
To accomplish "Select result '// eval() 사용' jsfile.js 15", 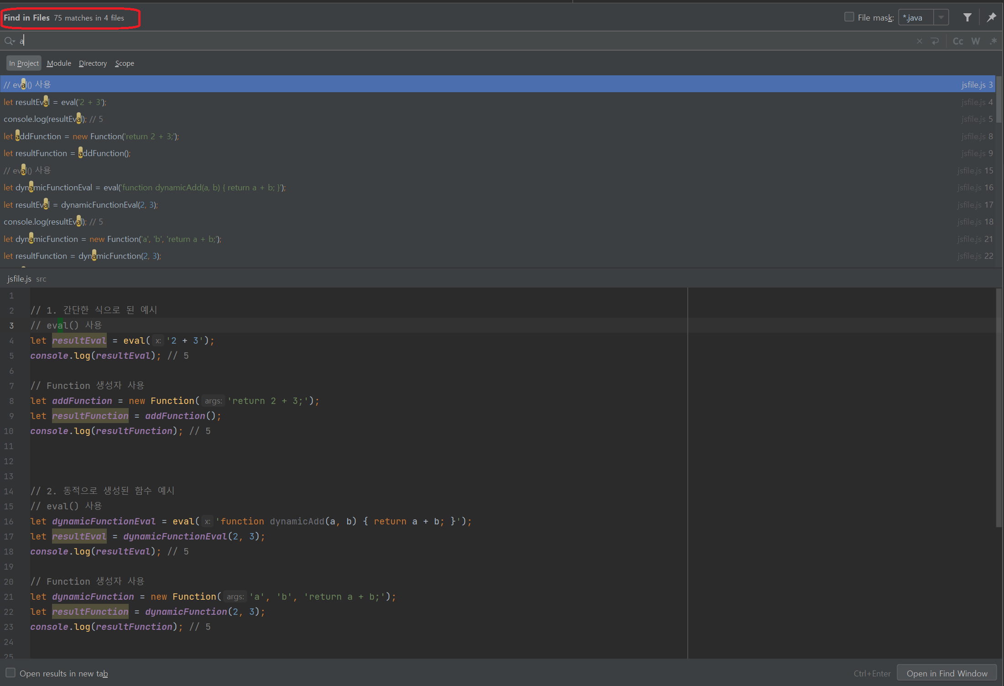I will point(497,170).
